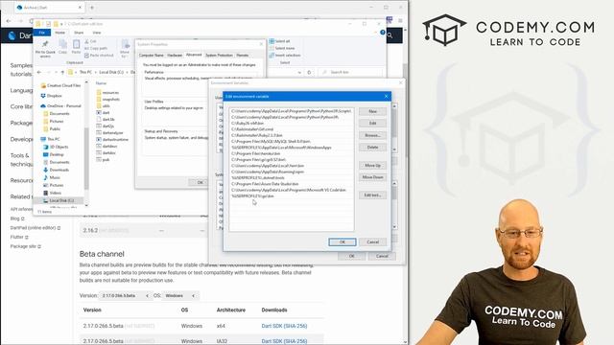Open DartPad (online editor) sidebar link

coord(35,228)
